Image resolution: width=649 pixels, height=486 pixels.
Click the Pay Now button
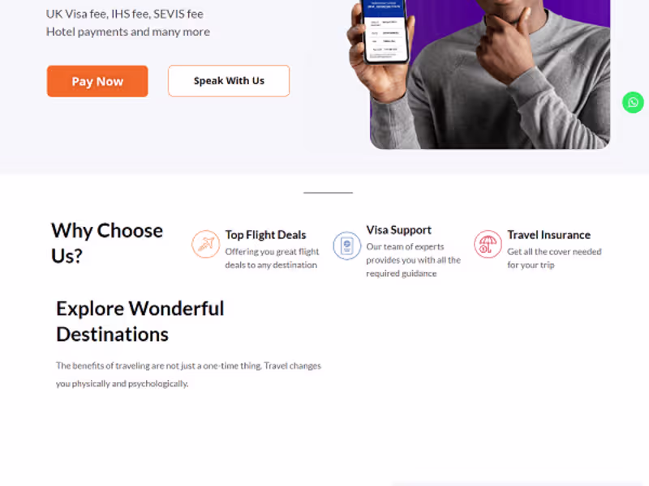pyautogui.click(x=97, y=81)
